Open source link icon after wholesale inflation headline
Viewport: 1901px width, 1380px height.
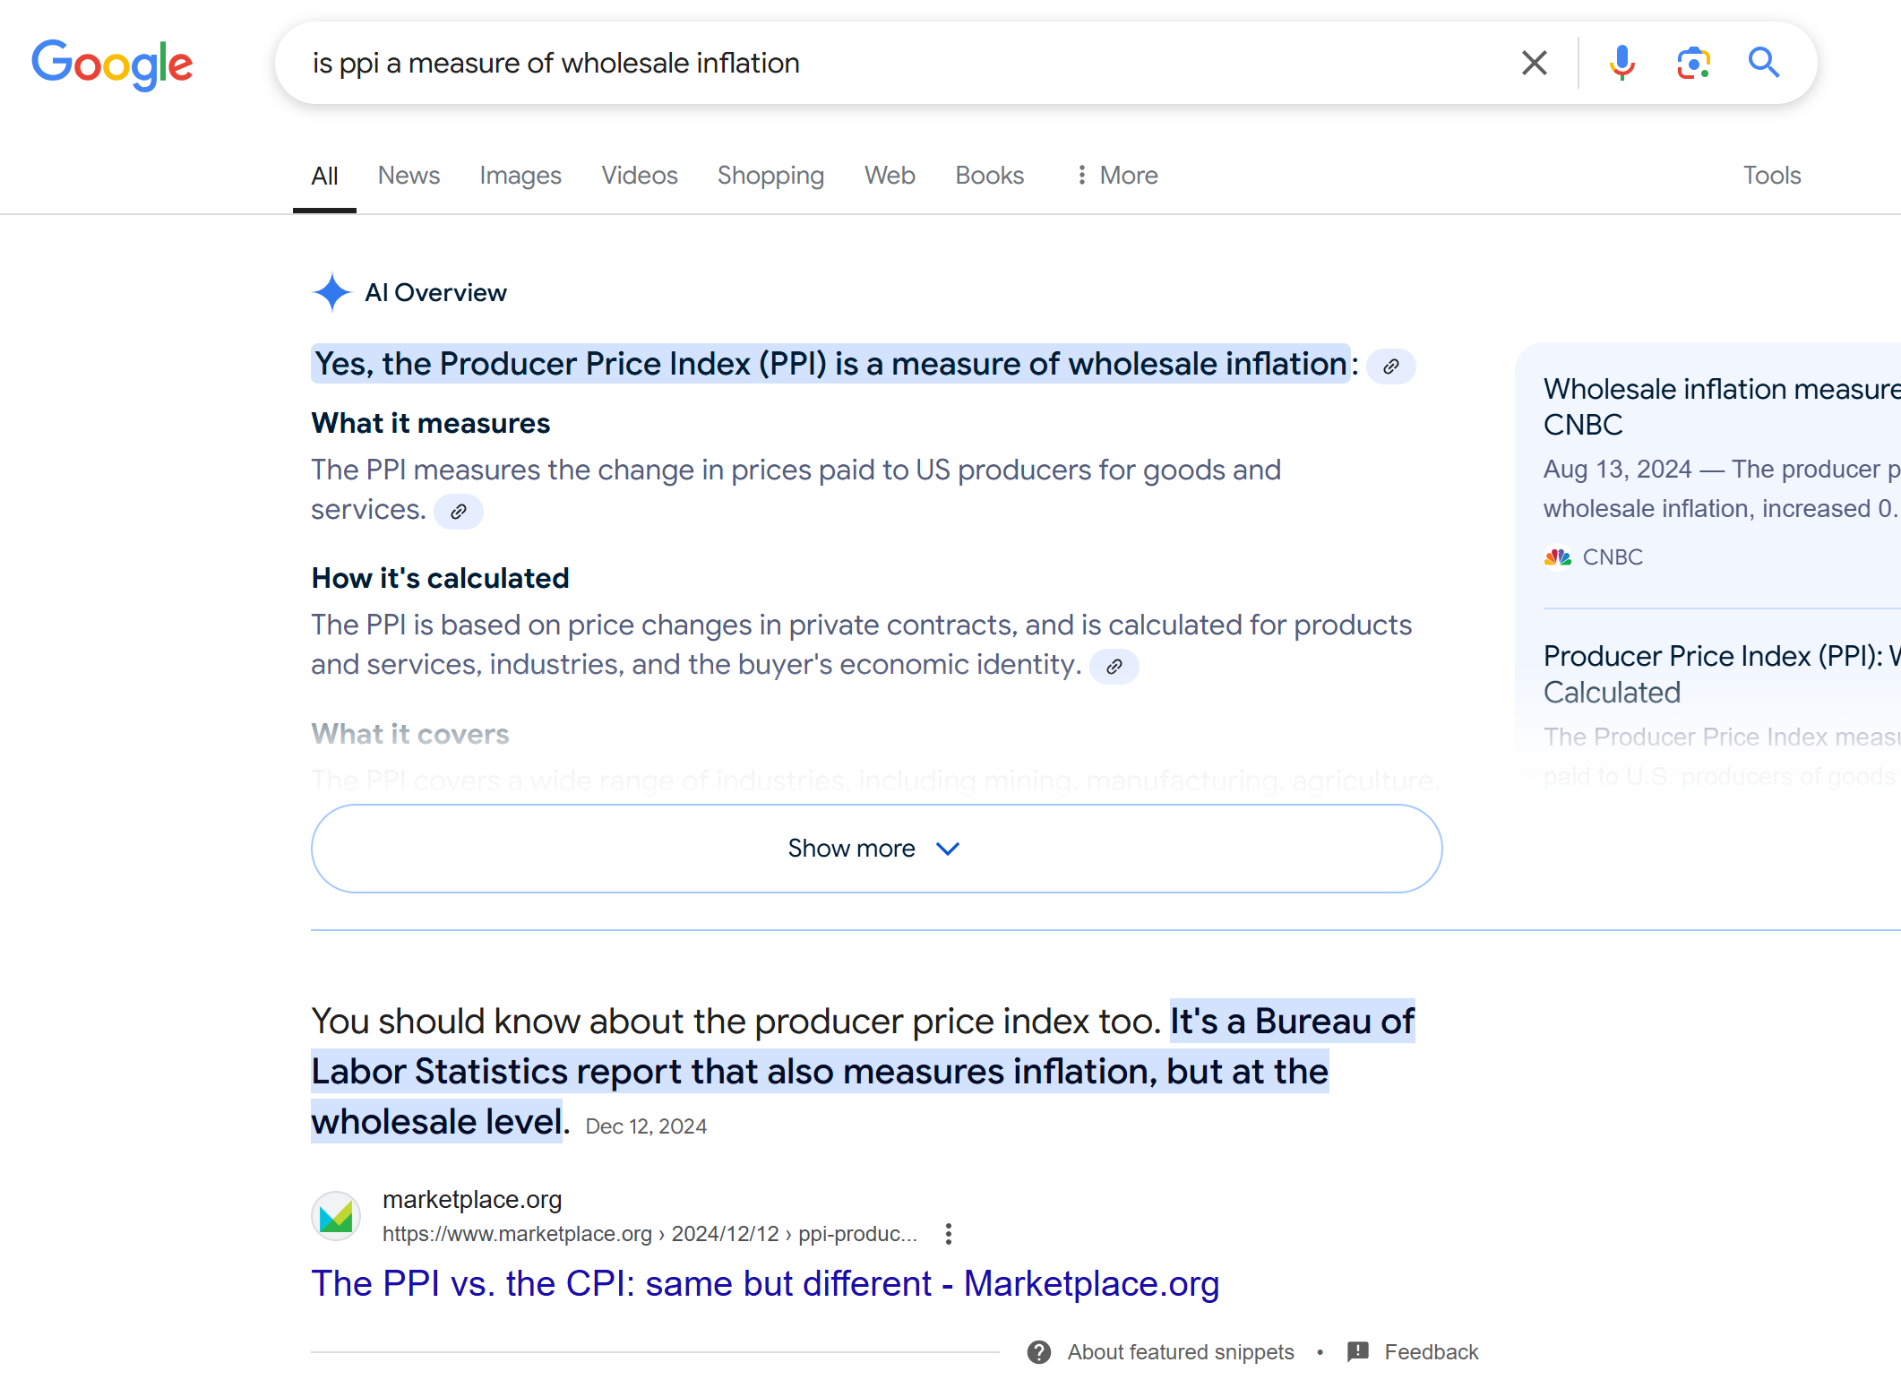pyautogui.click(x=1390, y=367)
